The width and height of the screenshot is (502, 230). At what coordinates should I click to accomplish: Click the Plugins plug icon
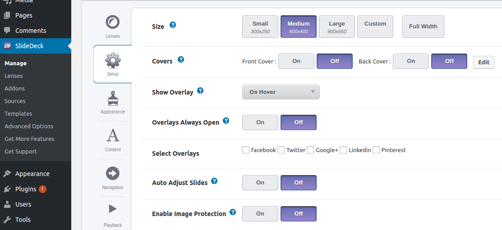[x=7, y=189]
